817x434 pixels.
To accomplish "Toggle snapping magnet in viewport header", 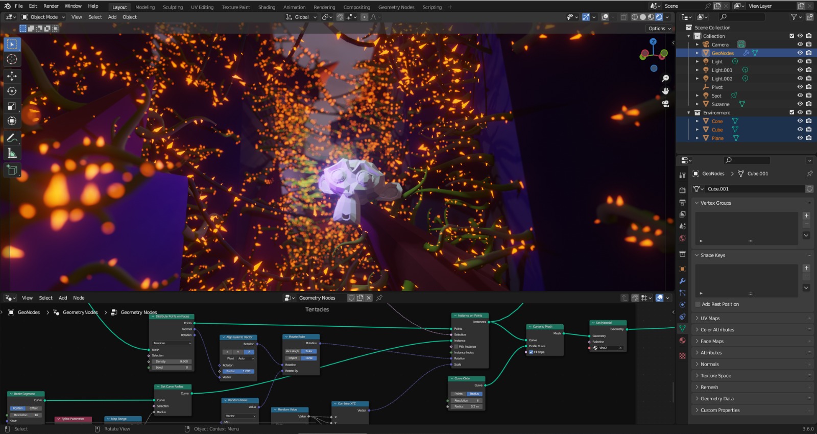I will click(x=340, y=17).
